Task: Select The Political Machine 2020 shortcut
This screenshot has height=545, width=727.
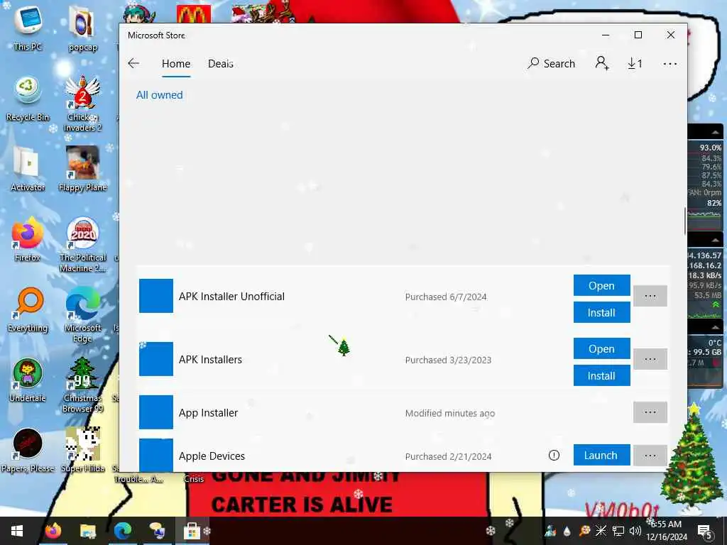Action: pyautogui.click(x=82, y=244)
